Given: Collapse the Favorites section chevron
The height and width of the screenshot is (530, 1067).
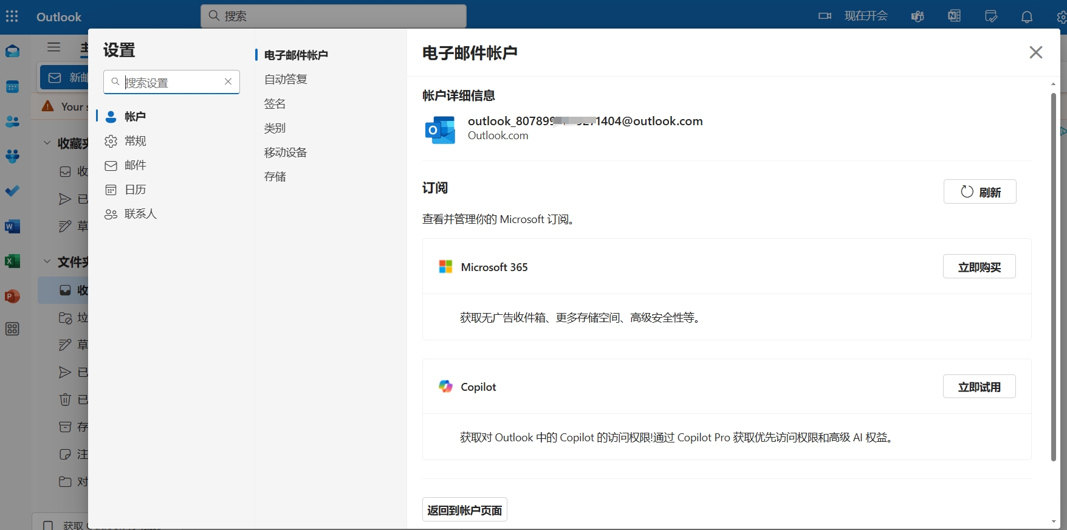Looking at the screenshot, I should pos(47,142).
